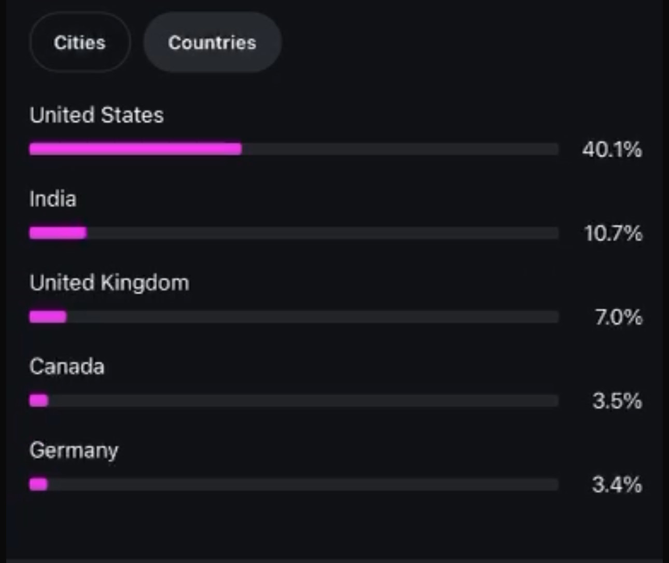Click the 3.4% percentage value

pos(617,485)
